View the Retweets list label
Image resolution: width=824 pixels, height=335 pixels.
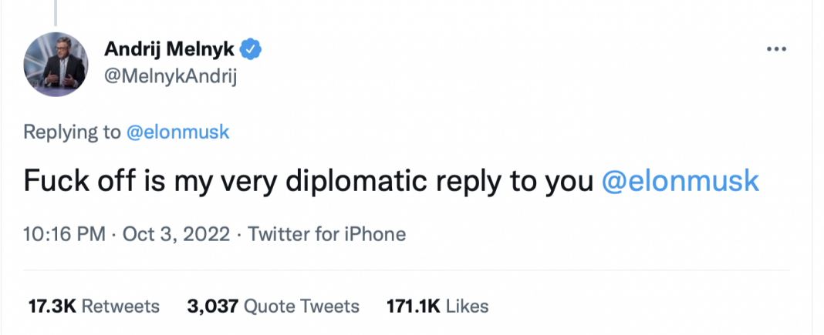pos(120,306)
